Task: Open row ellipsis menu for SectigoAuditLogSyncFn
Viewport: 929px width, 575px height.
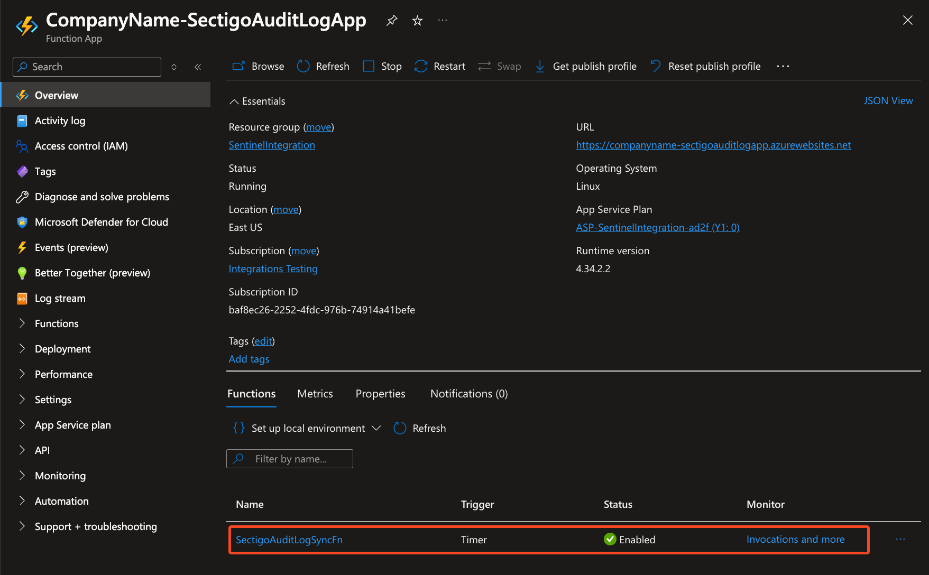Action: point(900,539)
